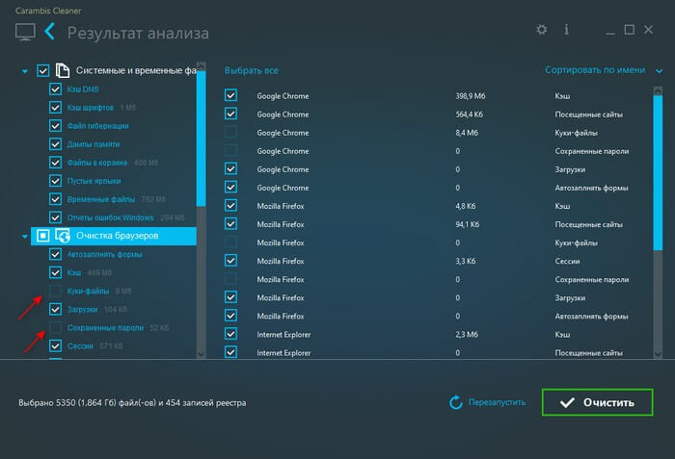Screen dimensions: 675x459
Task: Uncheck Internet Explorer Кэш row
Action: click(x=230, y=334)
